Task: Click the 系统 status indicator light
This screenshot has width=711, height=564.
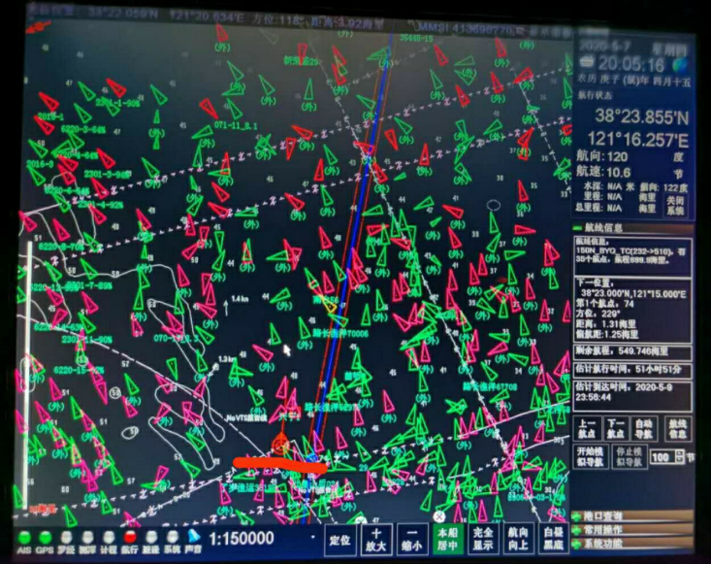Action: (172, 538)
